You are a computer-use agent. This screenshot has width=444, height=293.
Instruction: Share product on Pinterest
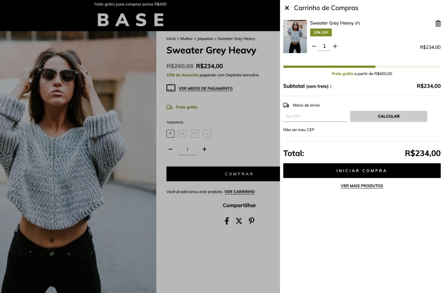pyautogui.click(x=251, y=221)
